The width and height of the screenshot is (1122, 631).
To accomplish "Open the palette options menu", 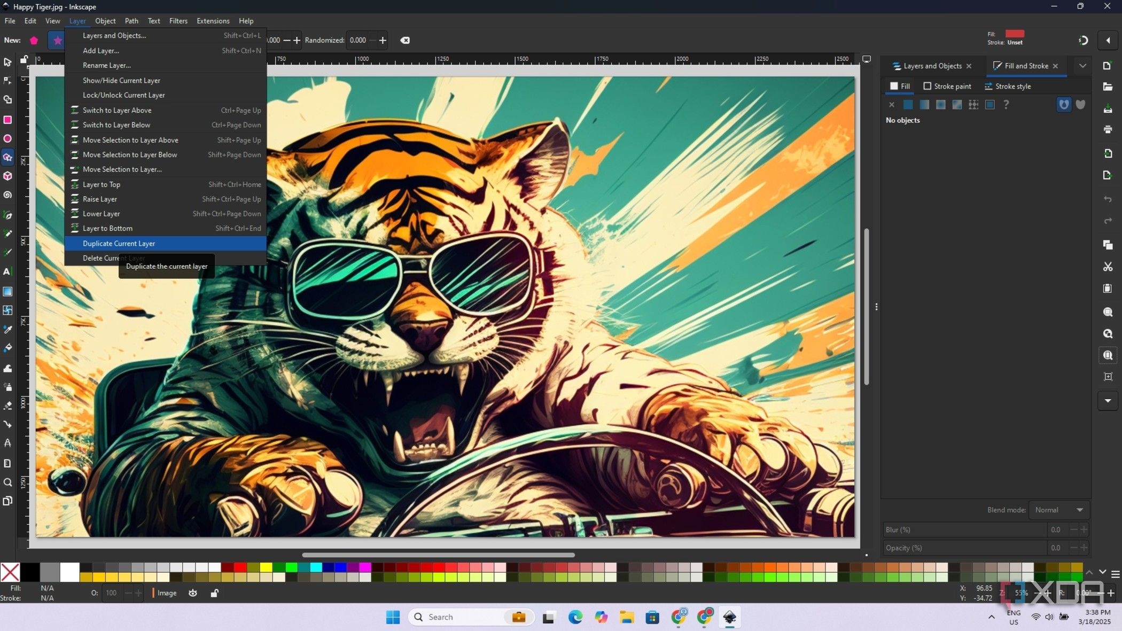I will point(1116,574).
